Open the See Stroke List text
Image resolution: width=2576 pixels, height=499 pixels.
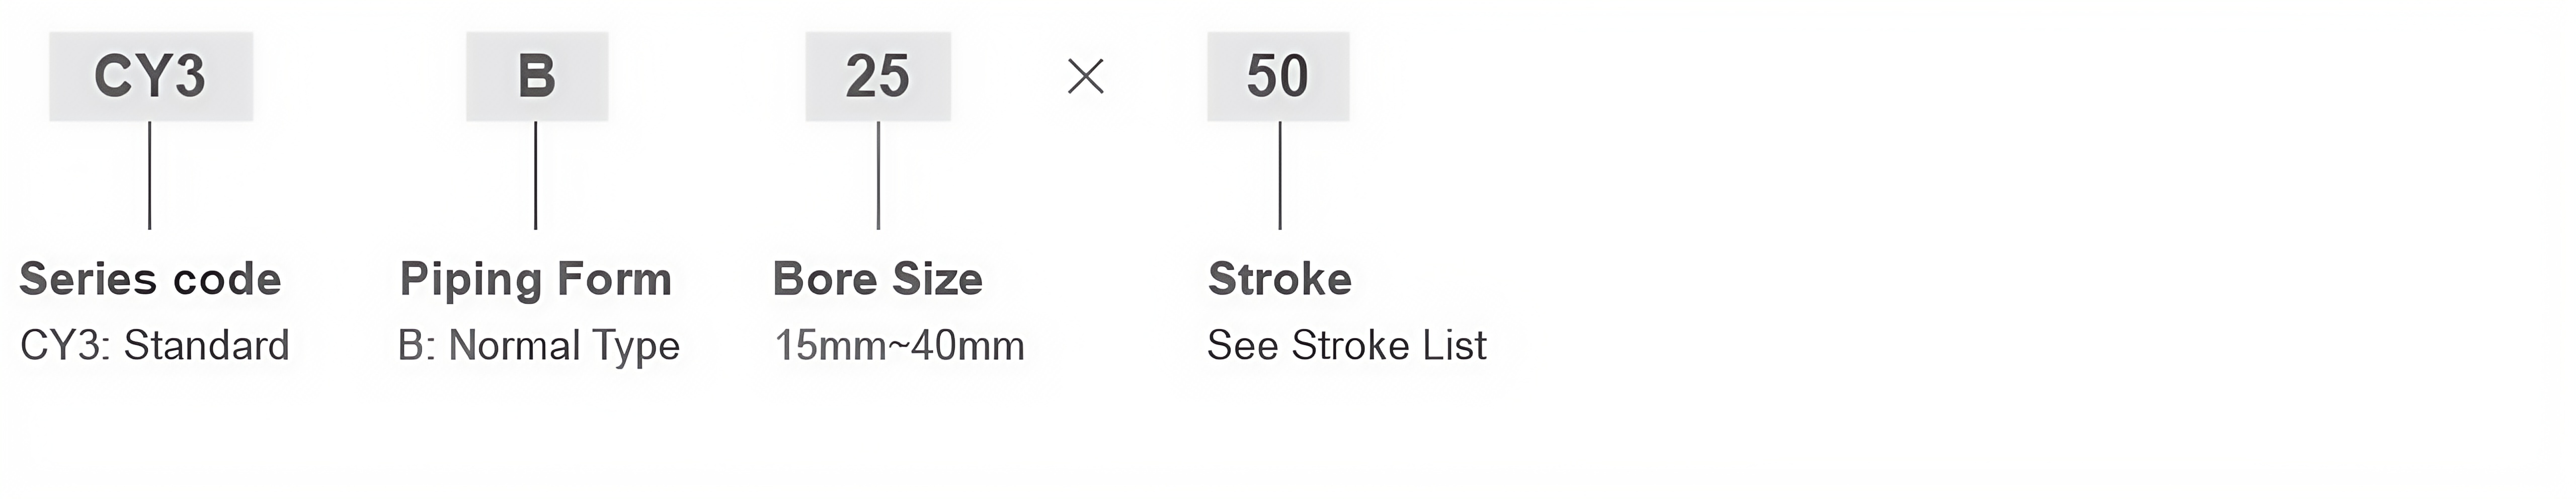click(x=1347, y=346)
